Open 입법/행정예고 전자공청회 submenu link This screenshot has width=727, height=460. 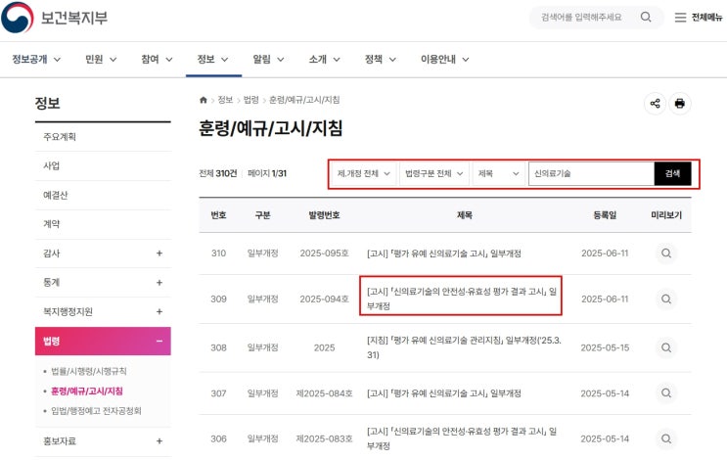(x=96, y=411)
